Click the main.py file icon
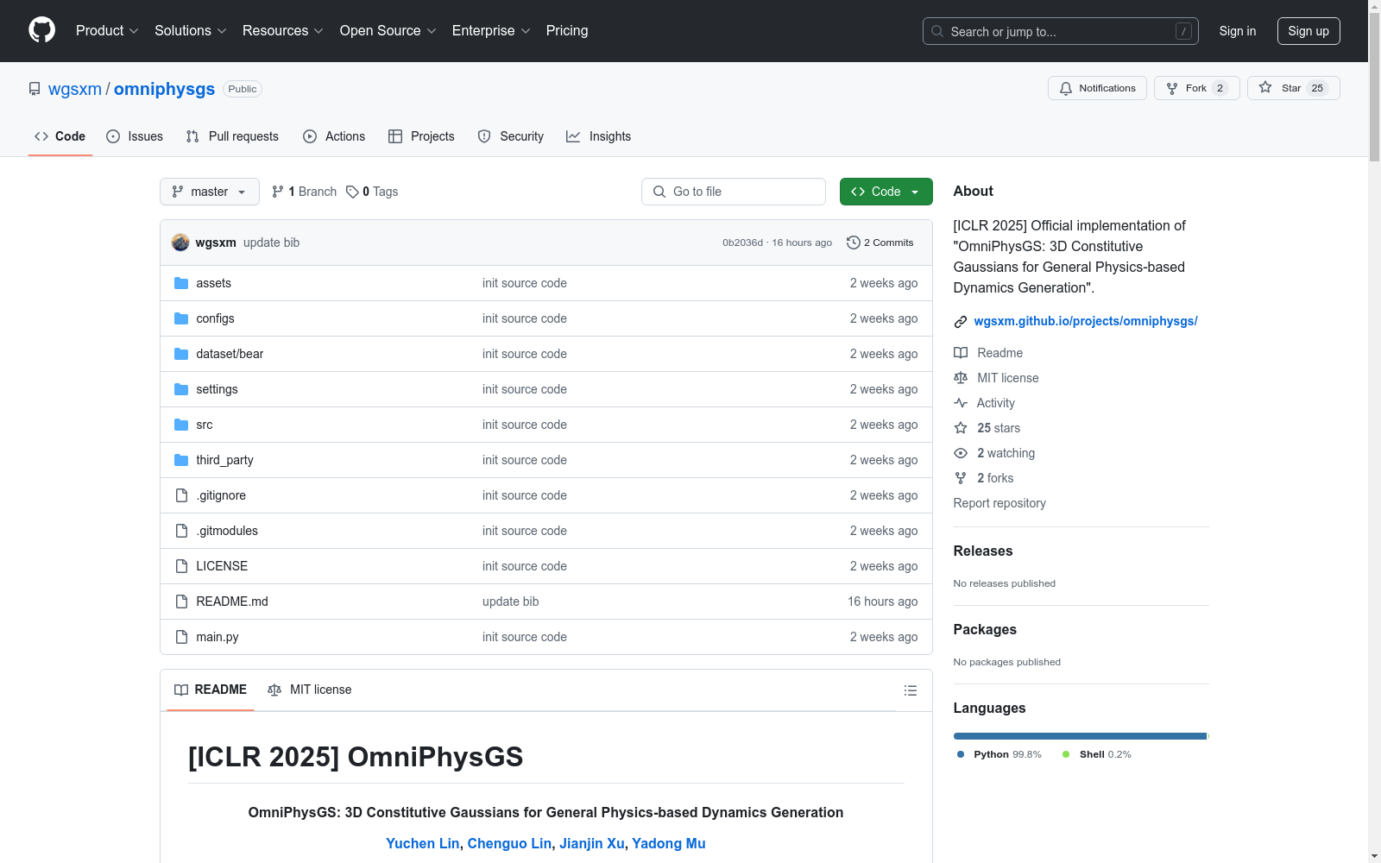This screenshot has height=863, width=1381. [x=181, y=637]
